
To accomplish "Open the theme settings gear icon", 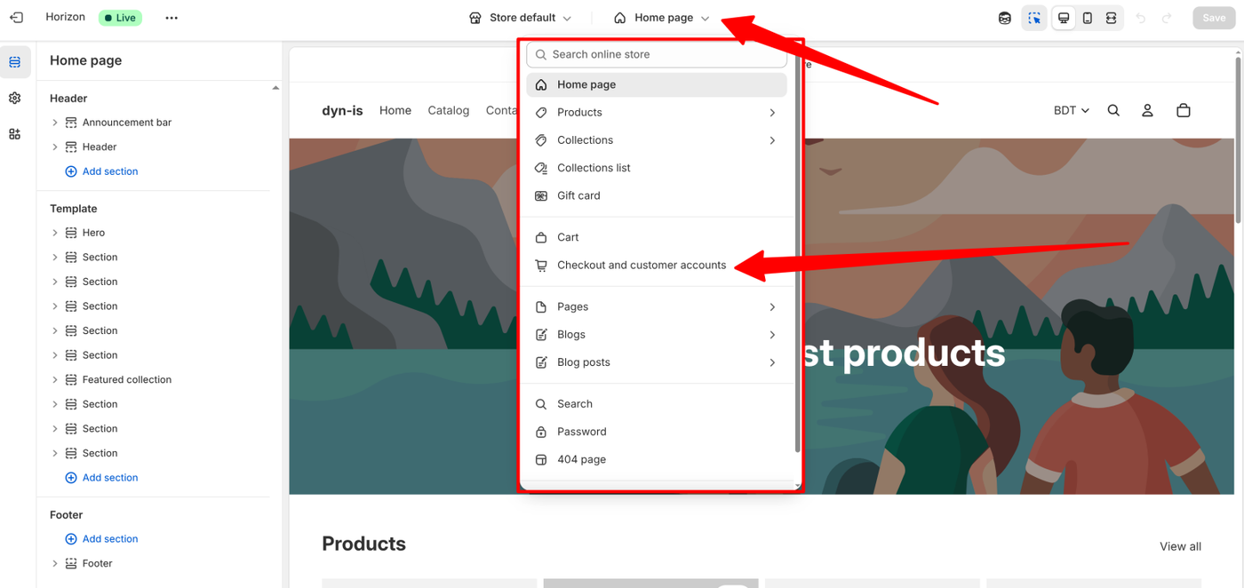I will click(15, 99).
